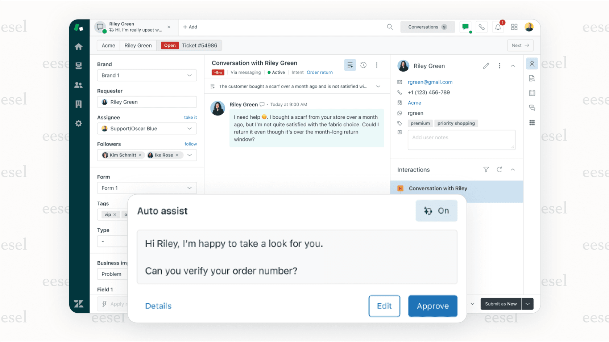Toggle the Active status on the conversation
The height and width of the screenshot is (342, 609).
[x=276, y=72]
